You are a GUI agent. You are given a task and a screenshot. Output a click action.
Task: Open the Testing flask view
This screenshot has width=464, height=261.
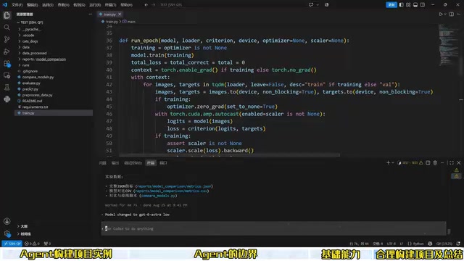click(7, 87)
